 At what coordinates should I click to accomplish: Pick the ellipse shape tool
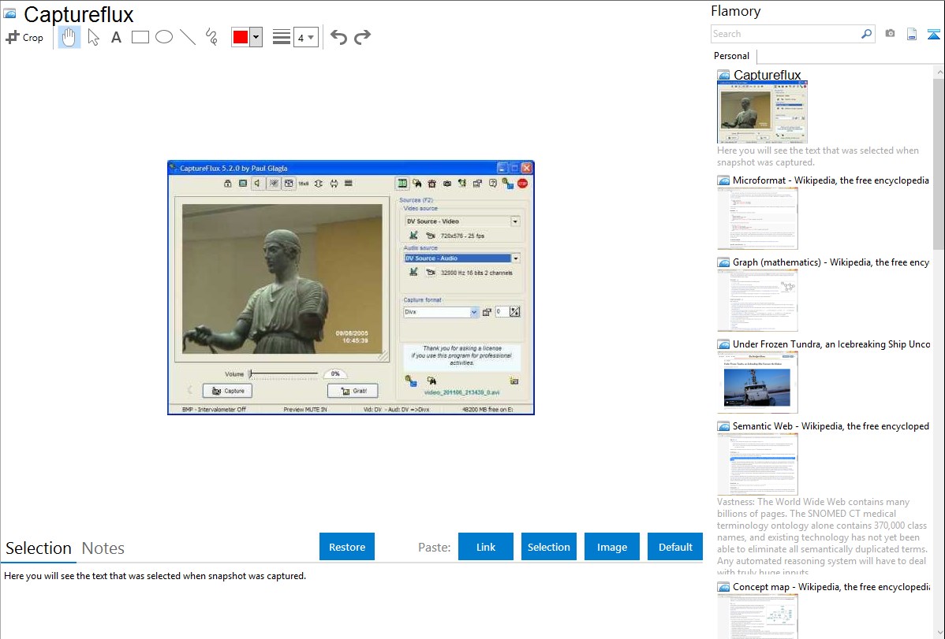[x=164, y=37]
